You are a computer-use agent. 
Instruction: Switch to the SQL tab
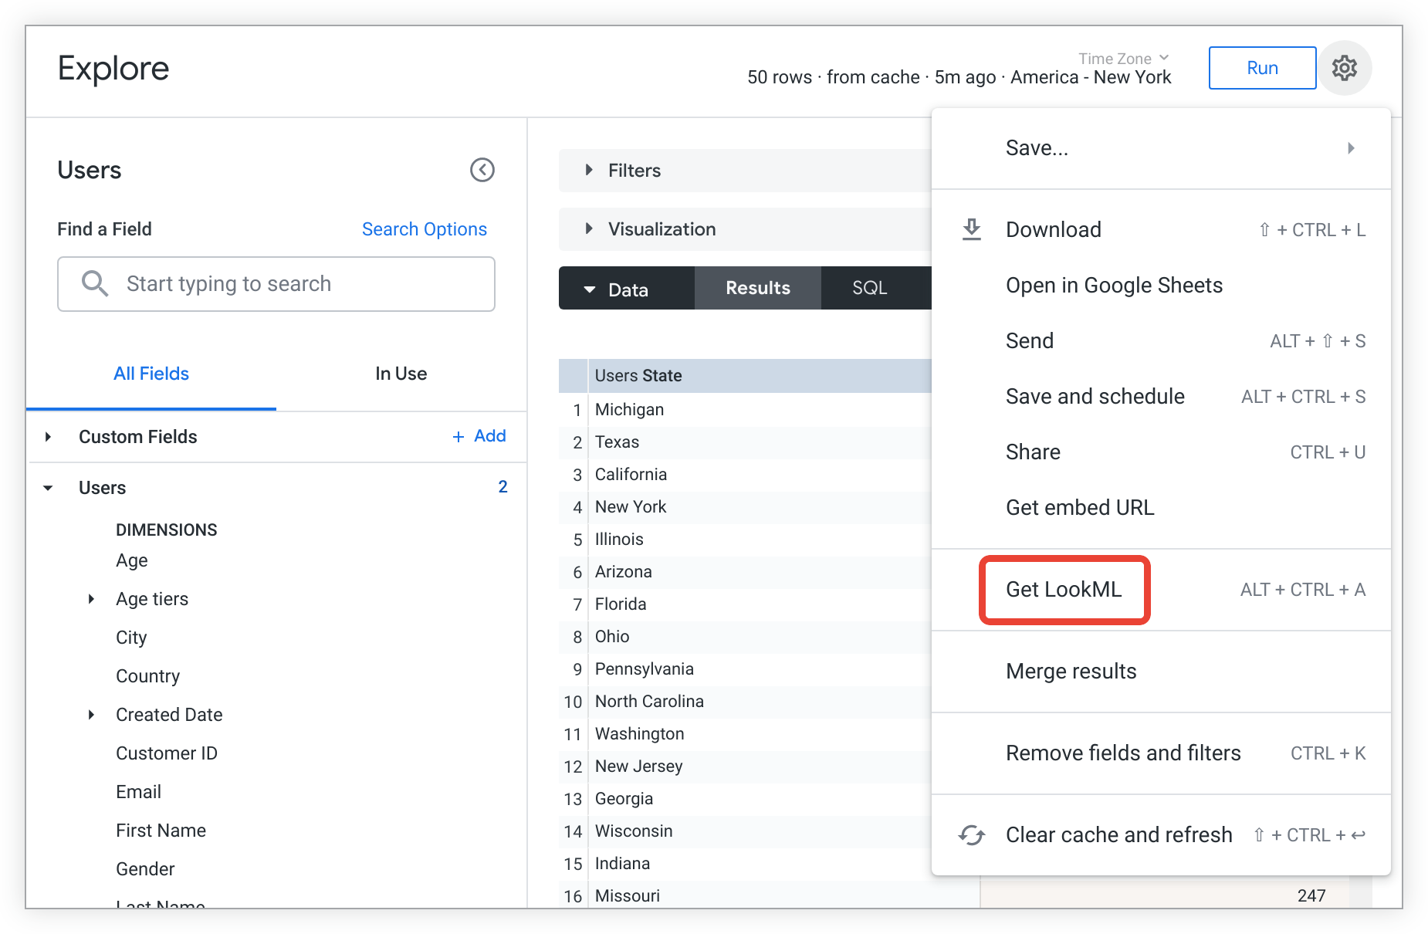[869, 288]
